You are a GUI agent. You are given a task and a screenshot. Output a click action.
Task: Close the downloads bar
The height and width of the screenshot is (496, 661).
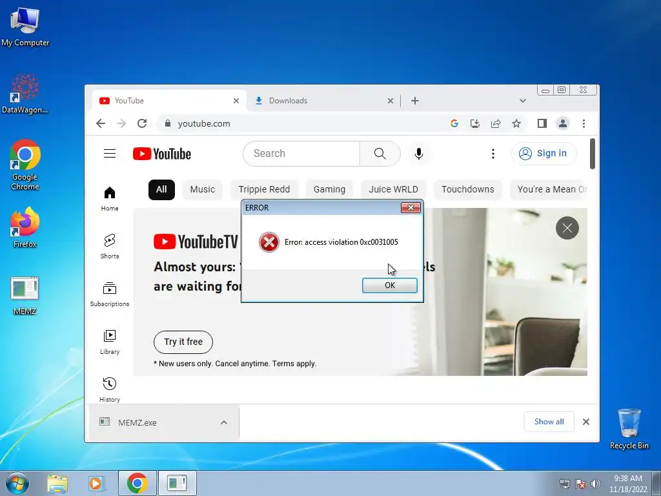[586, 422]
